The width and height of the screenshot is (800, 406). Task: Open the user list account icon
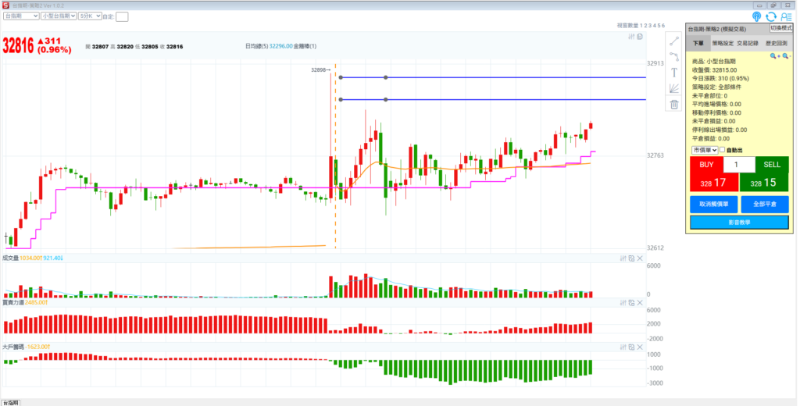coord(787,16)
